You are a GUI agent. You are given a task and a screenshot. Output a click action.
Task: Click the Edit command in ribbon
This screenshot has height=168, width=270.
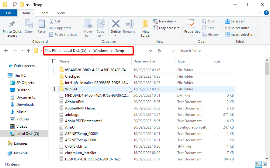208,28
